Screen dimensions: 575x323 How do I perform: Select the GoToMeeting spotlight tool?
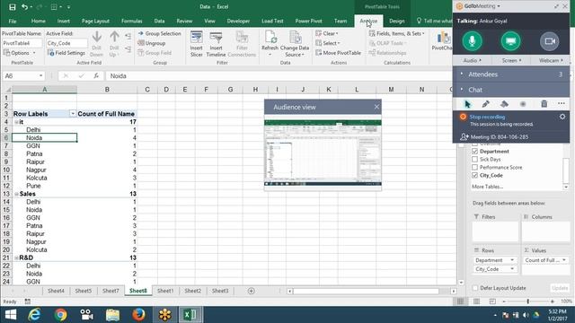(523, 104)
